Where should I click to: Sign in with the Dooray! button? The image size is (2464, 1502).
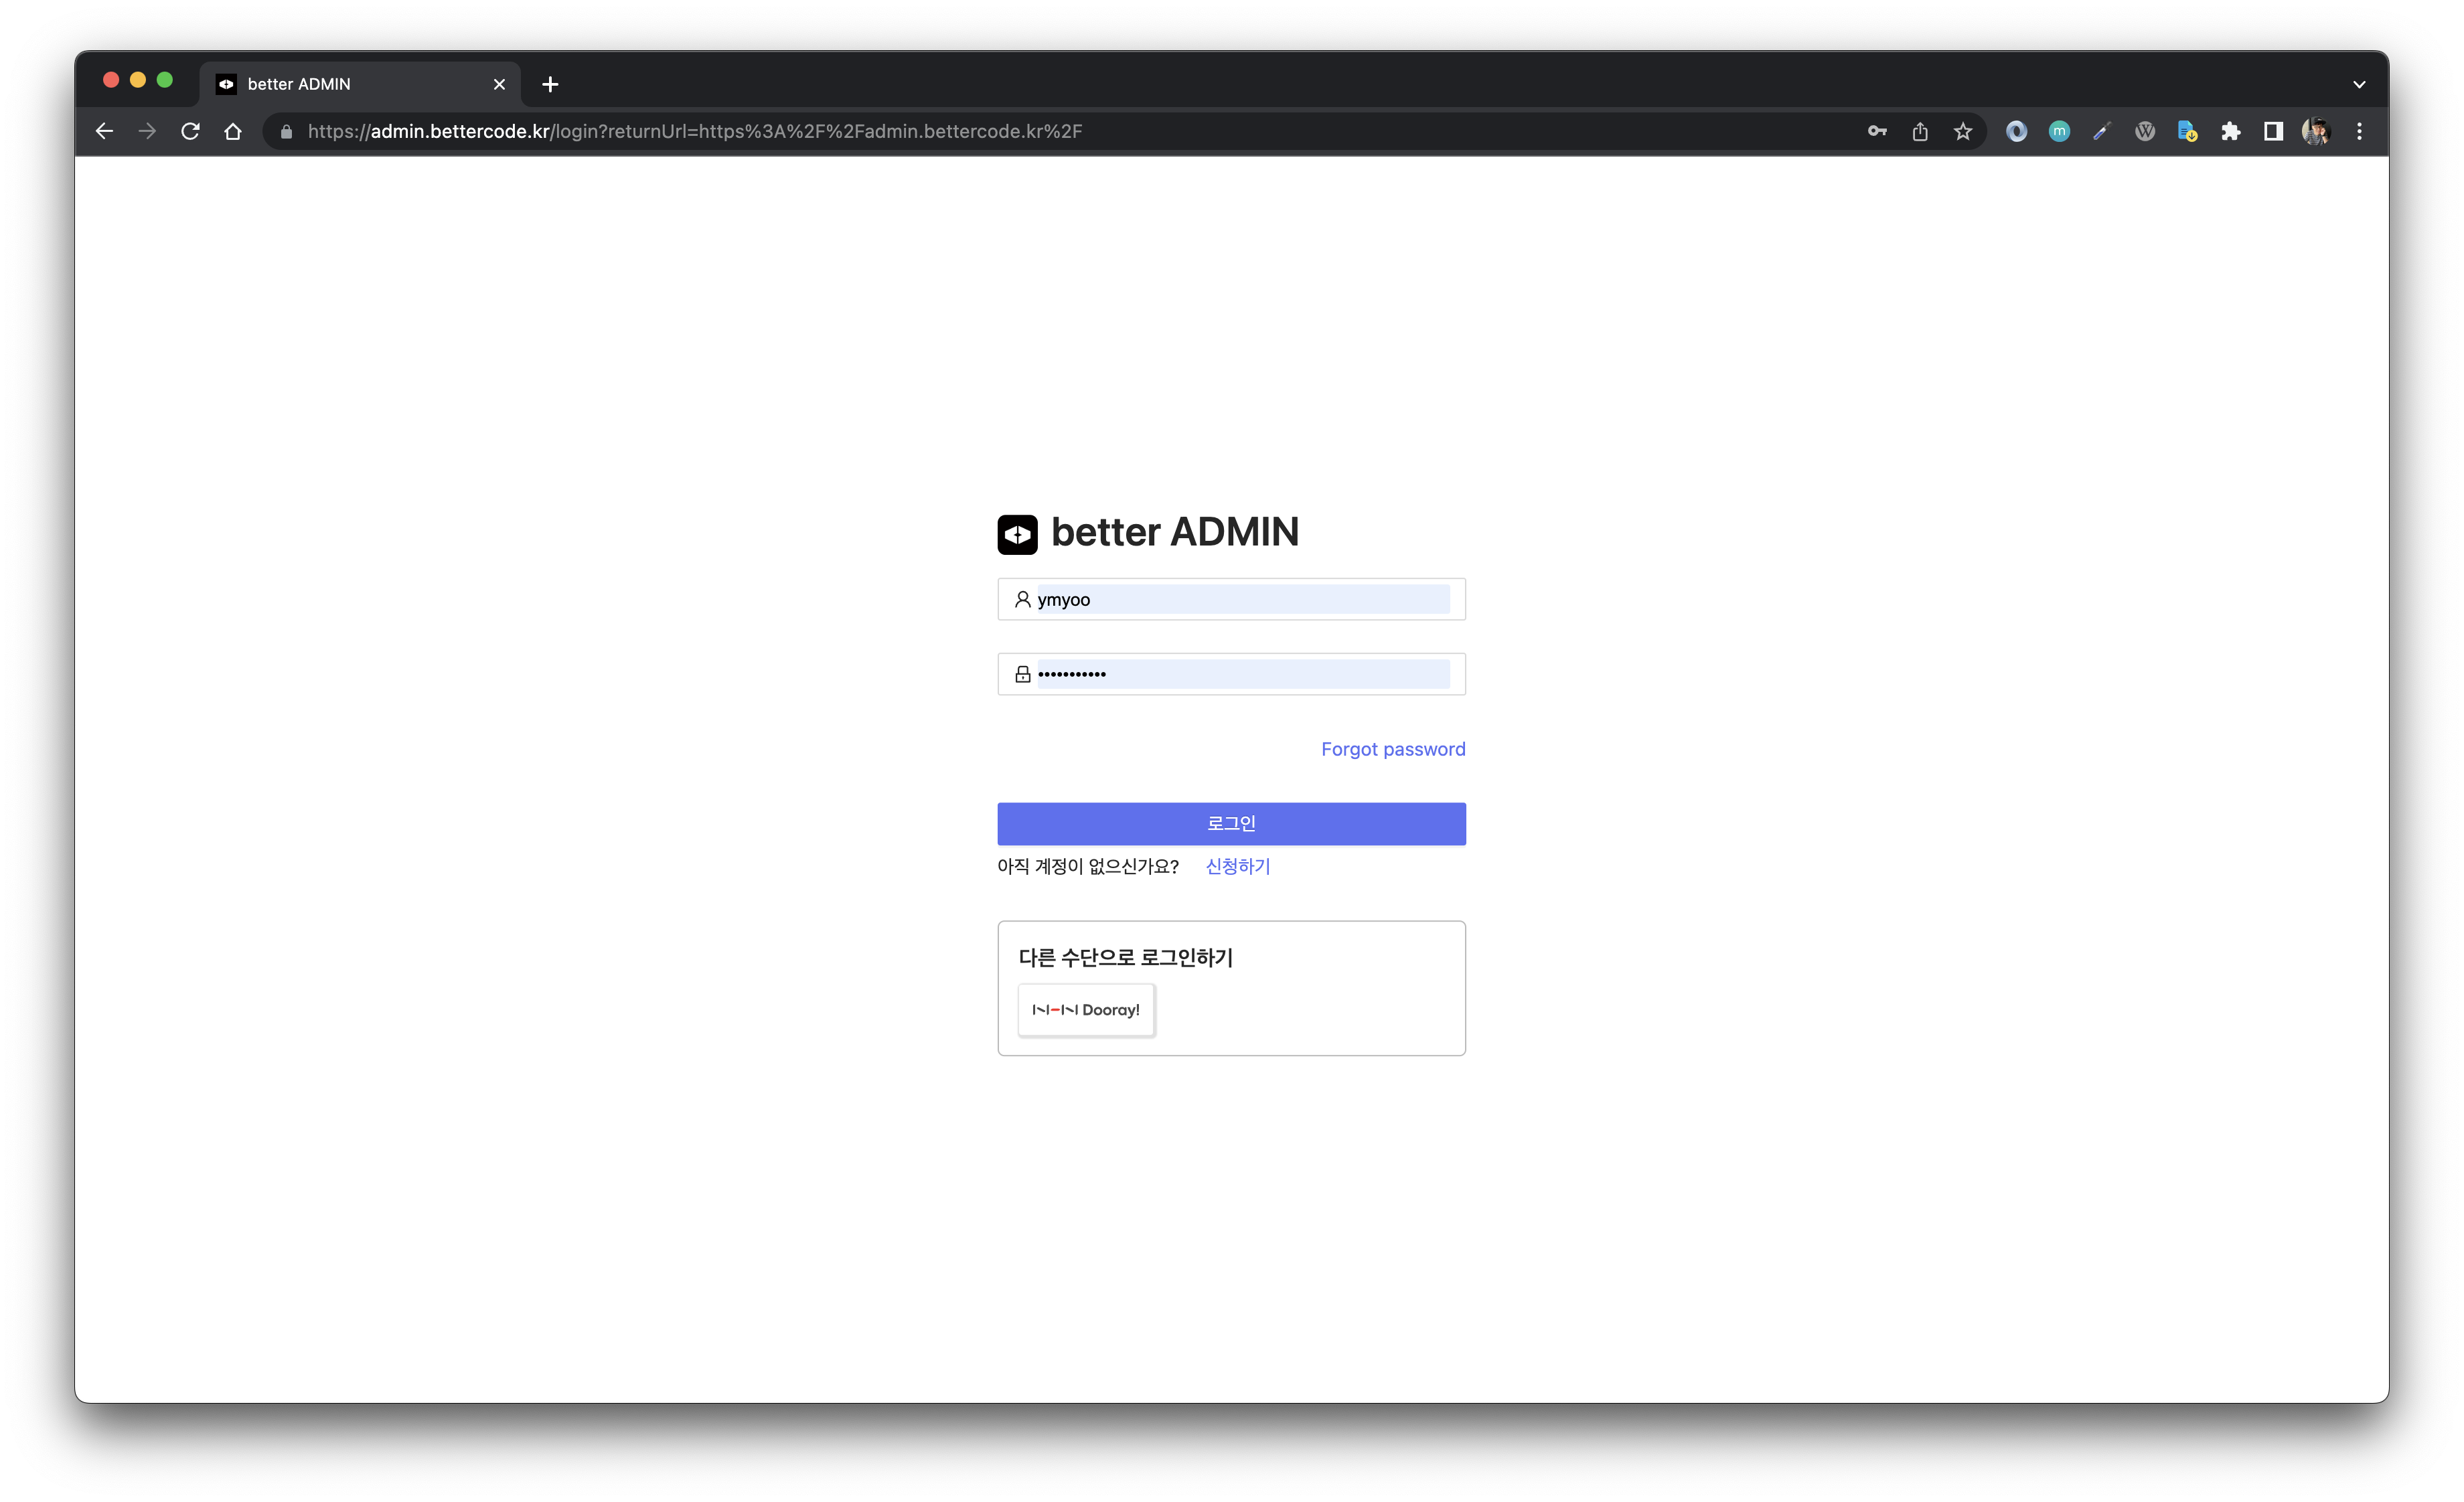[1085, 1010]
